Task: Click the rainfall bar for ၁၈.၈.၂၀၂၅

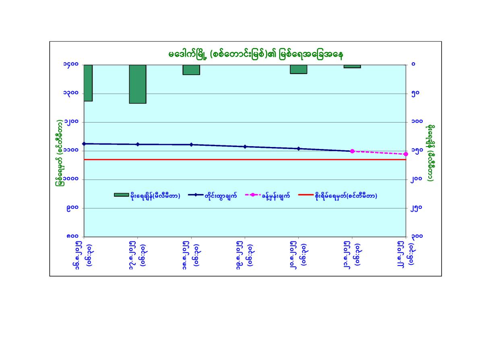Action: (x=191, y=69)
